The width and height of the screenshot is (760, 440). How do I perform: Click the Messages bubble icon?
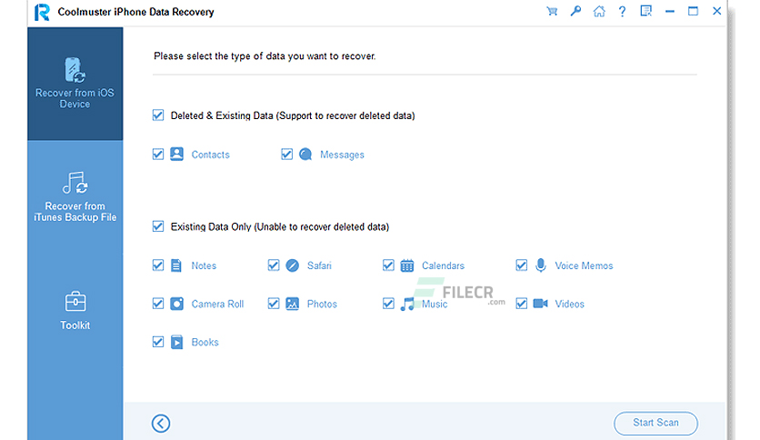coord(305,155)
